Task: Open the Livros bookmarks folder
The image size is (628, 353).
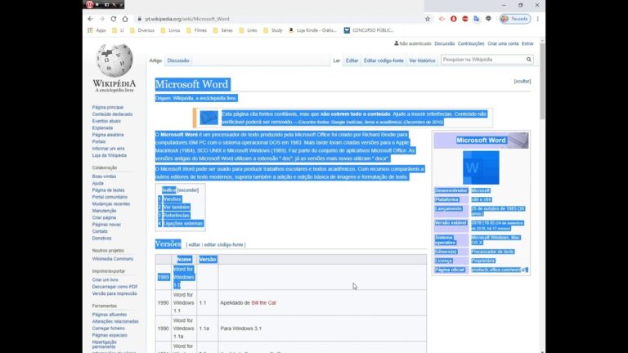Action: [x=171, y=30]
